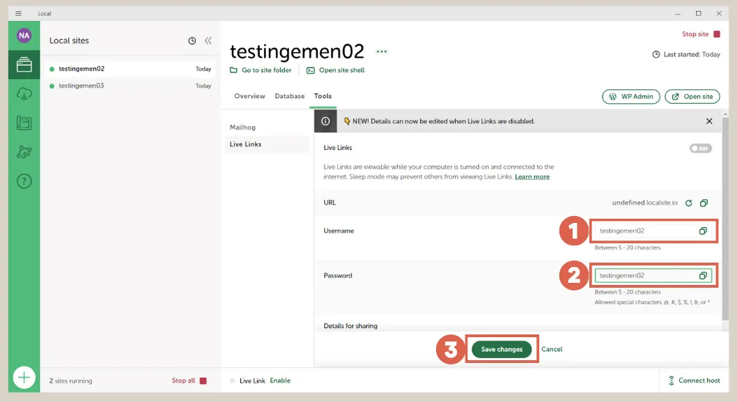Open the Help question mark icon
This screenshot has width=737, height=402.
[24, 181]
